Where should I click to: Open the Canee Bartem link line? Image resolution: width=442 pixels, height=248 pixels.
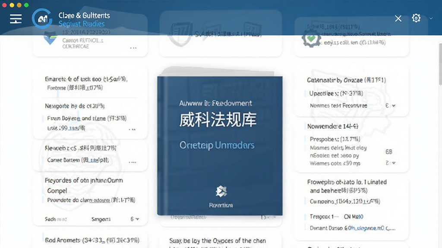(78, 160)
